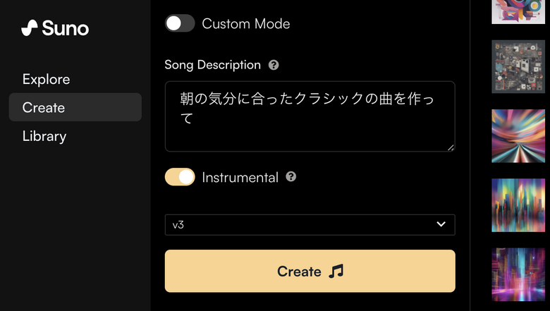
Task: Enable the Custom Mode toggle
Action: tap(180, 23)
